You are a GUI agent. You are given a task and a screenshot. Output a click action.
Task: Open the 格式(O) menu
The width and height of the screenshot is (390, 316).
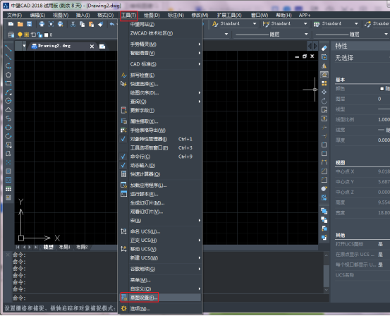point(106,16)
